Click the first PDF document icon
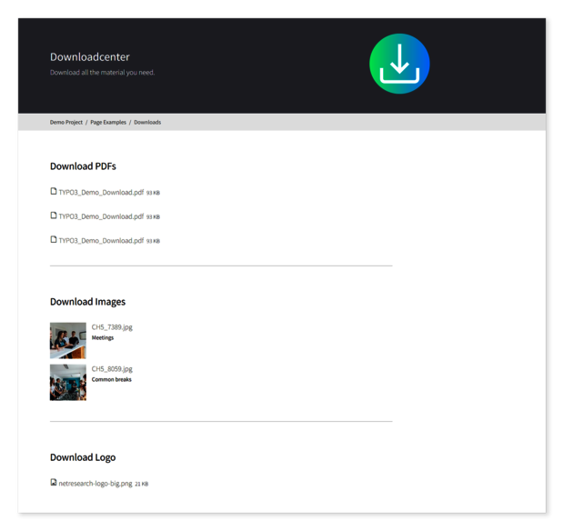The image size is (564, 531). pyautogui.click(x=54, y=192)
